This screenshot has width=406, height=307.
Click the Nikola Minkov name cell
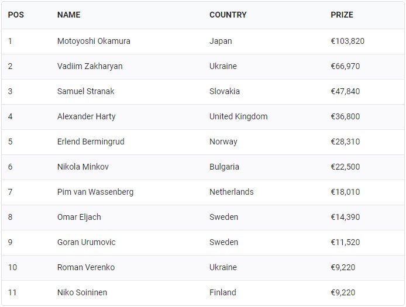(82, 167)
